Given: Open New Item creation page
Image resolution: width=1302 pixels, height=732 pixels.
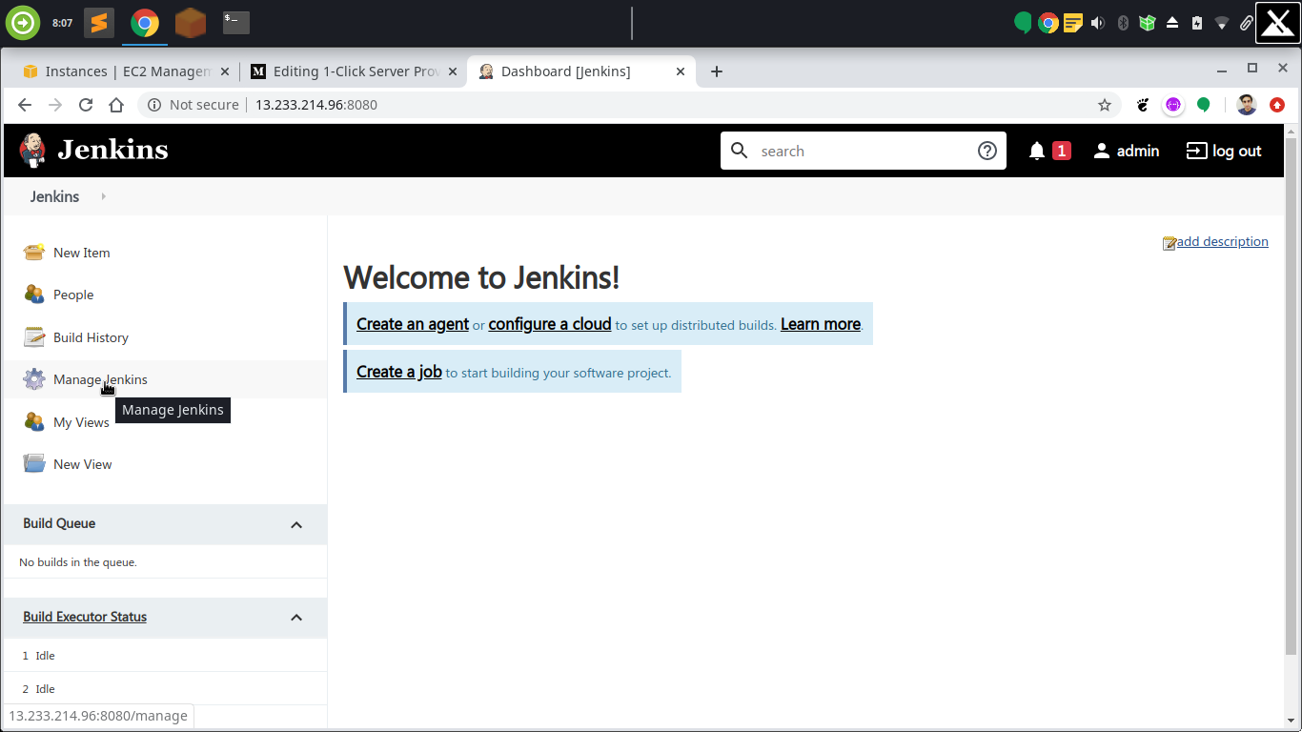Looking at the screenshot, I should (x=81, y=252).
